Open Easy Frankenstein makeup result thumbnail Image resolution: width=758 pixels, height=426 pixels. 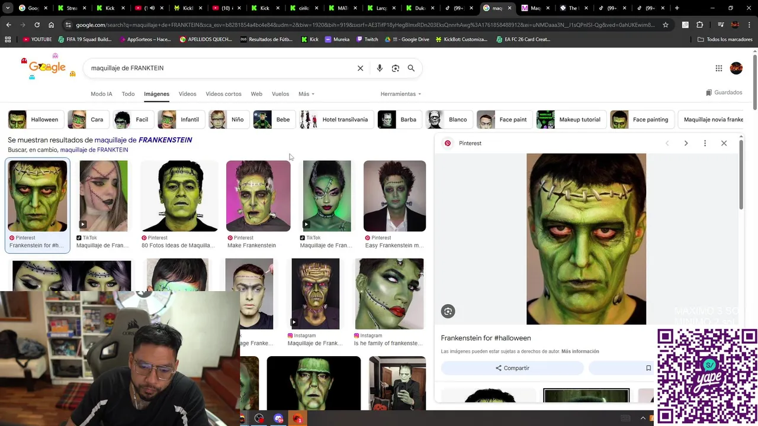pyautogui.click(x=394, y=196)
